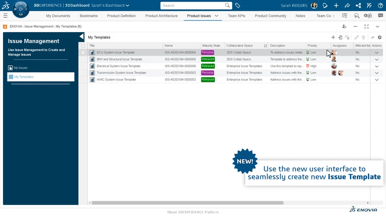Open the network share nodes icon
The width and height of the screenshot is (386, 217).
(358, 5)
